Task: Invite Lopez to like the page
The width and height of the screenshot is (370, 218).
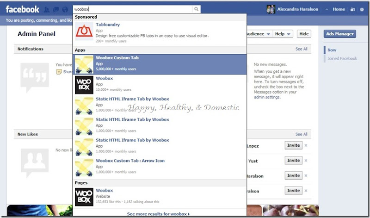Action: (x=294, y=145)
